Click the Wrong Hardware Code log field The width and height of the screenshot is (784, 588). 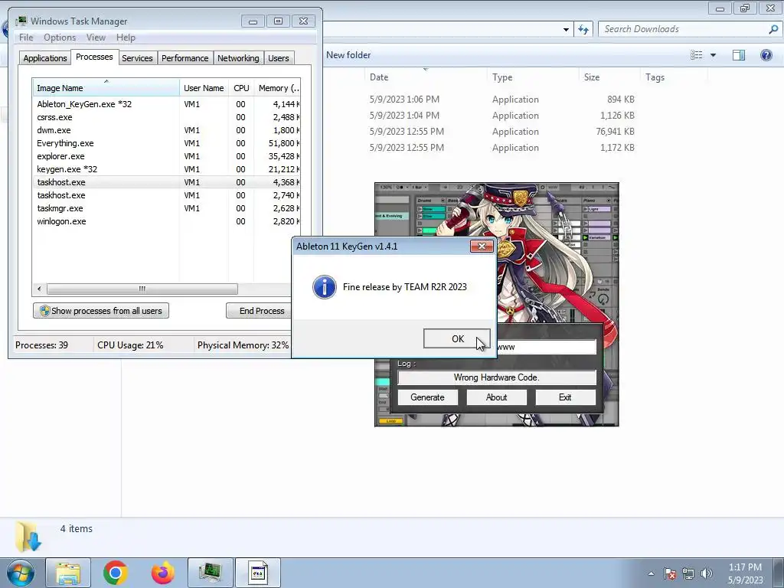497,377
